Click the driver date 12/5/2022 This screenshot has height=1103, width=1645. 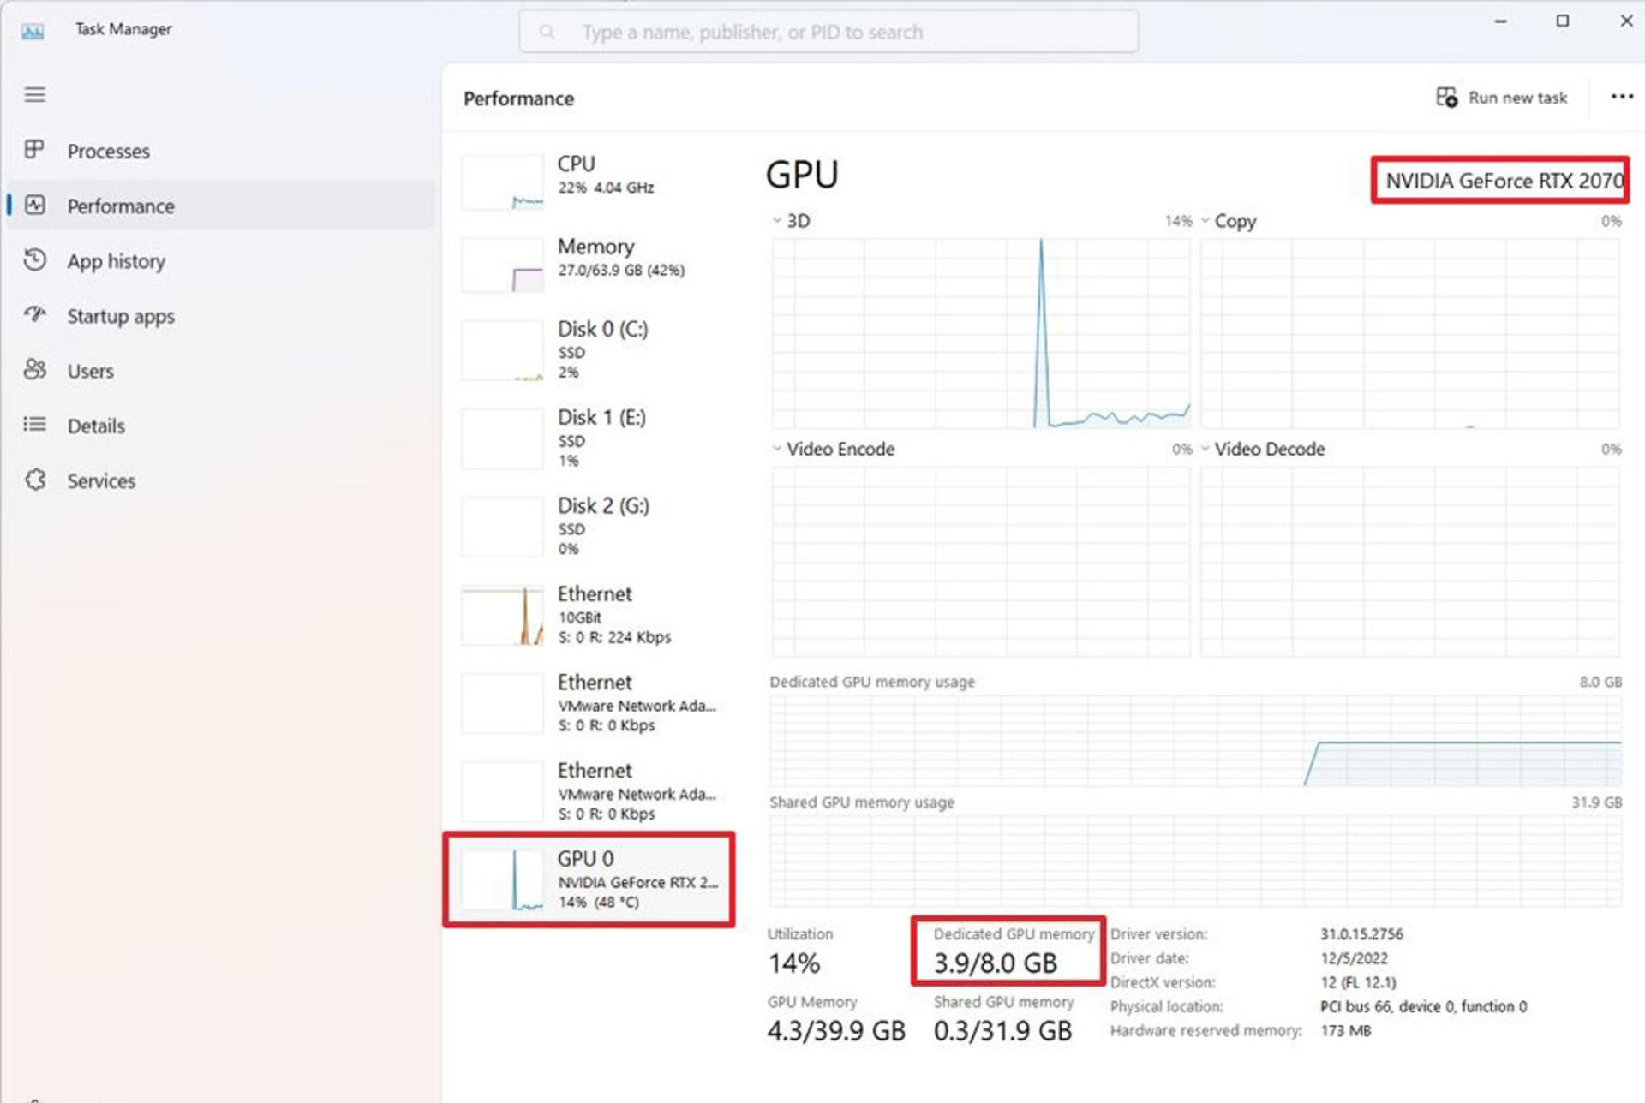[x=1354, y=957]
